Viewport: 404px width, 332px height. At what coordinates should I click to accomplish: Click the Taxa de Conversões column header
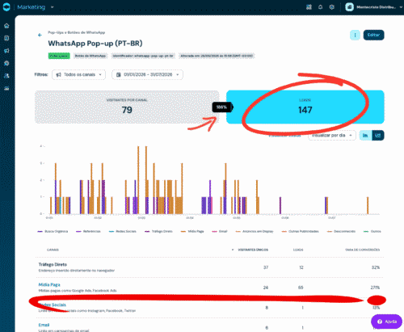363,250
